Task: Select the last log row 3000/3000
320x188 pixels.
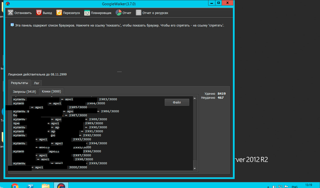Action: 50,167
